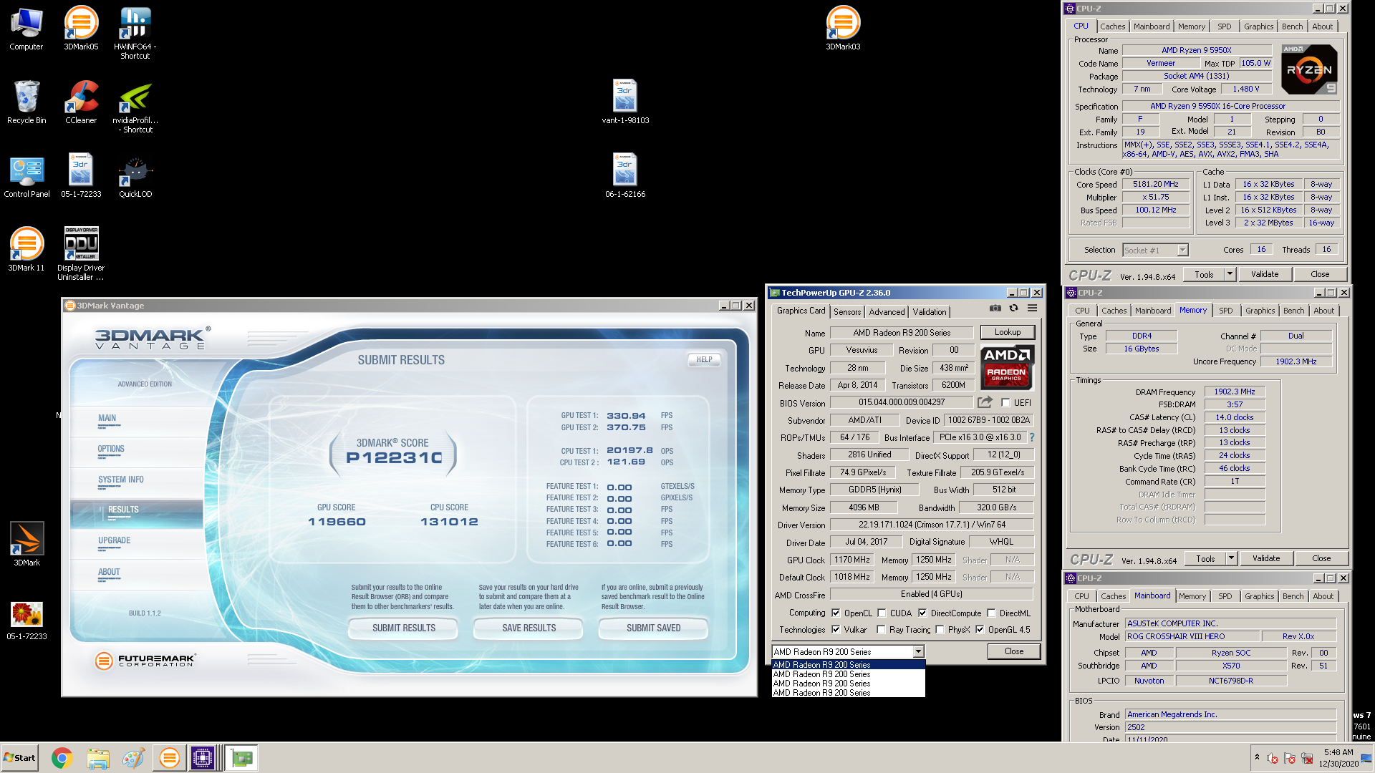The height and width of the screenshot is (773, 1375).
Task: Expand the Tools dropdown arrow in top CPU-Z
Action: coord(1230,274)
